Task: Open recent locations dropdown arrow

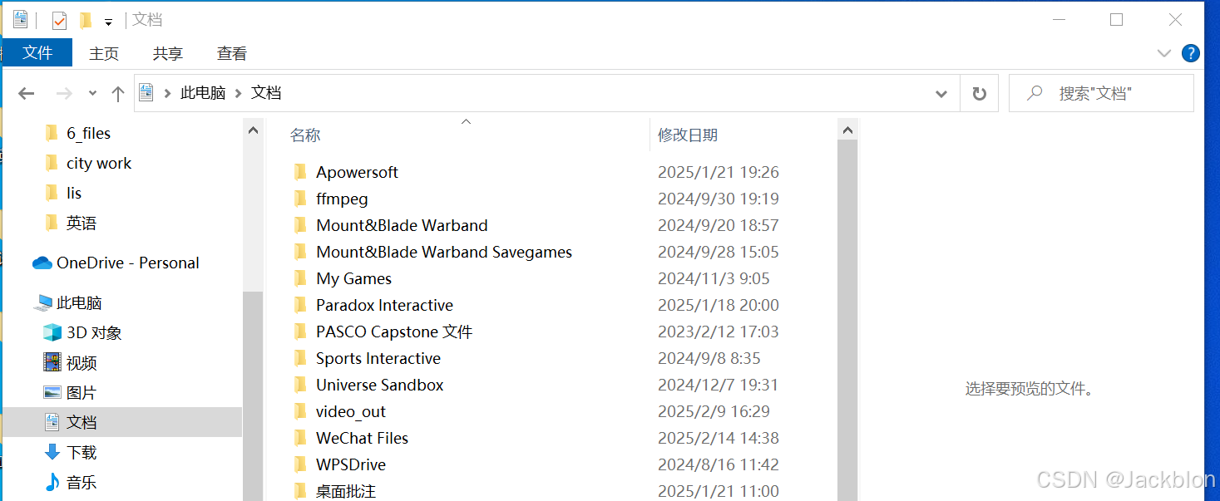Action: 92,94
